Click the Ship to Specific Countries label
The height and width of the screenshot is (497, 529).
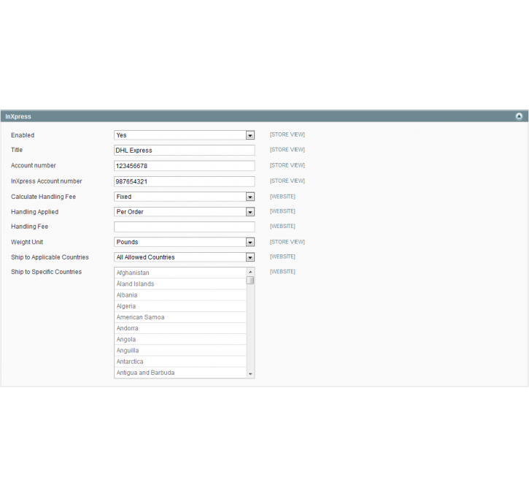tap(46, 272)
